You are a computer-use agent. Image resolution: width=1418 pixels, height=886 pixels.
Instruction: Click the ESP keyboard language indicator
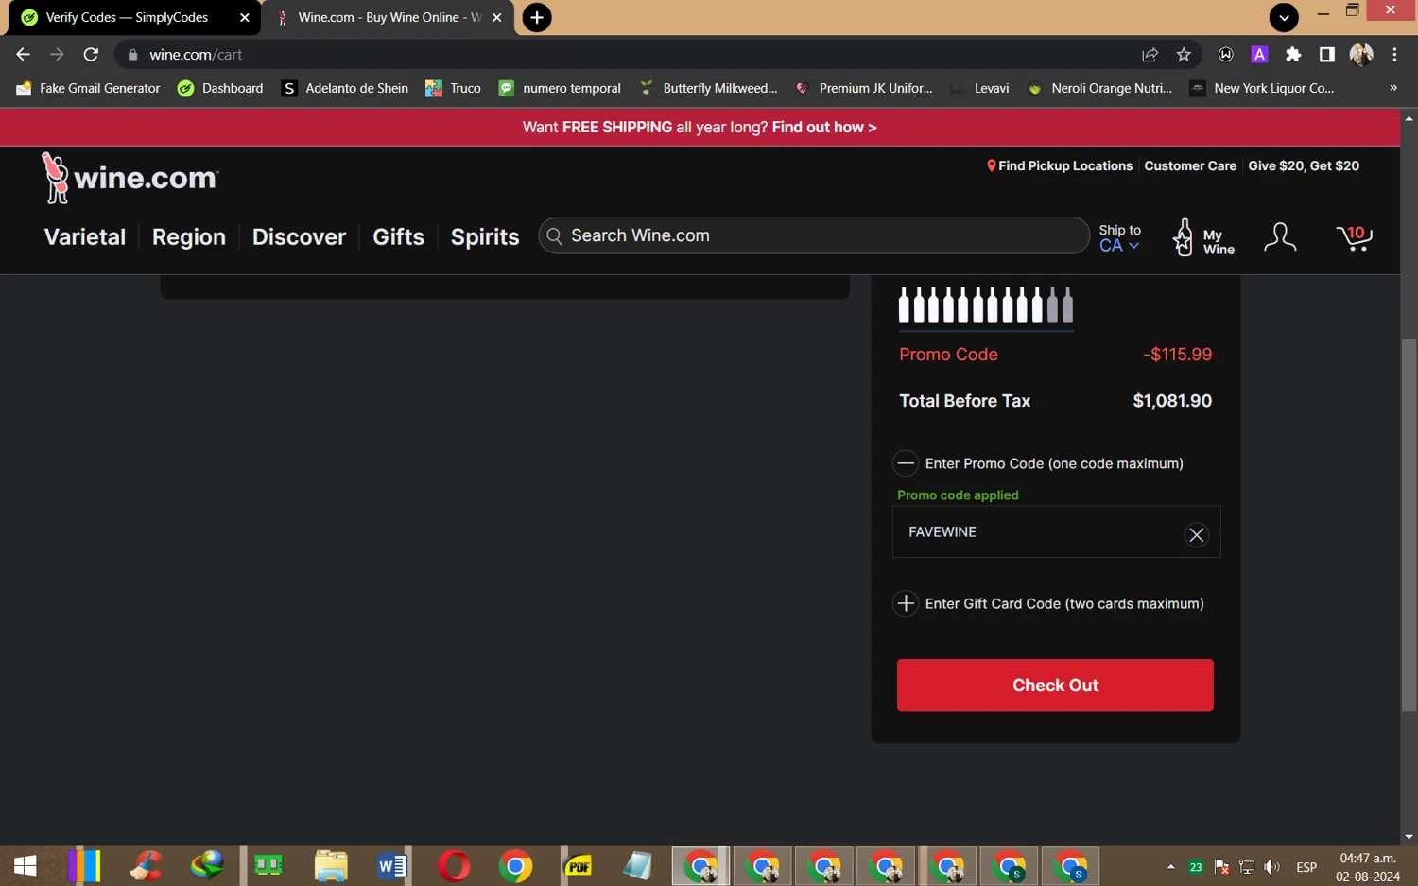click(x=1306, y=867)
